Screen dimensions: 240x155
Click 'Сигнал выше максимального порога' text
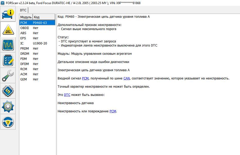(88, 29)
